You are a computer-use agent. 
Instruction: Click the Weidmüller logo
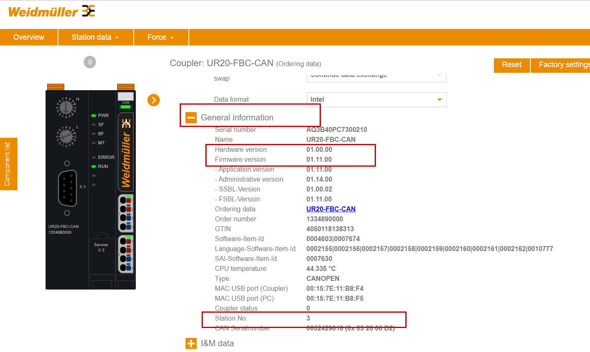[x=52, y=12]
